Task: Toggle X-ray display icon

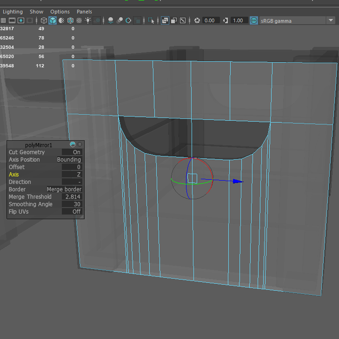Action: [x=165, y=20]
